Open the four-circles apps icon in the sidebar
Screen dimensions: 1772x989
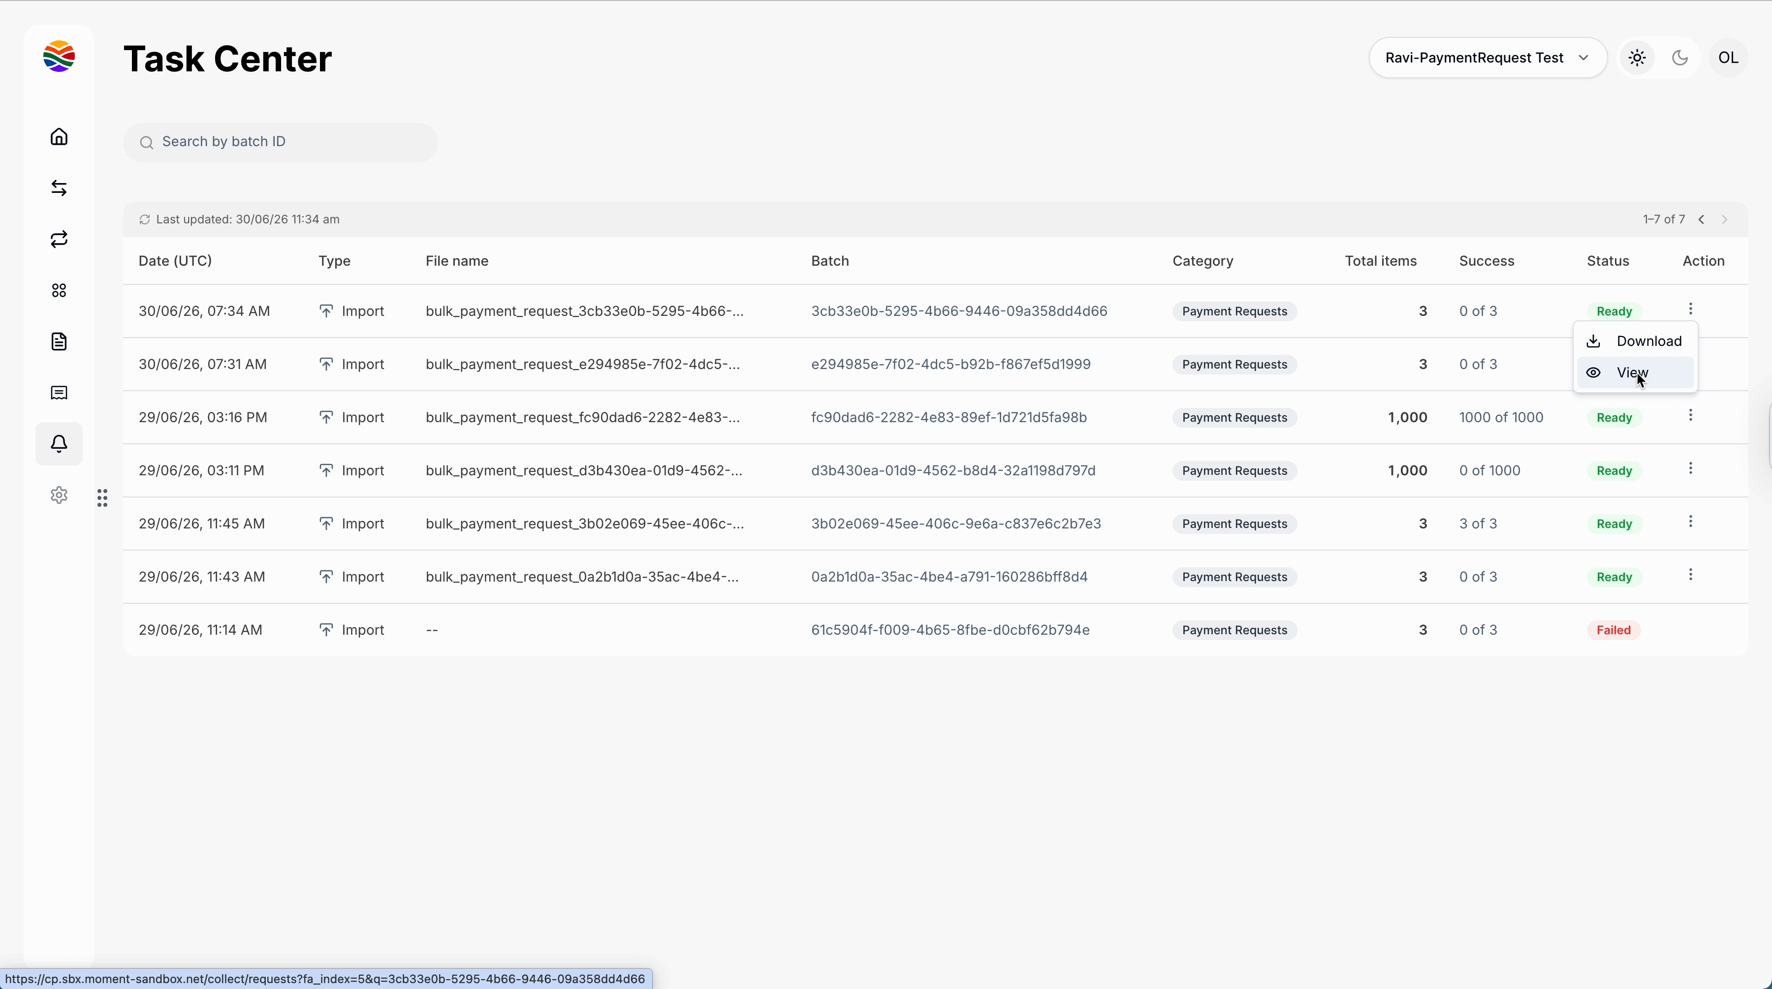click(59, 291)
